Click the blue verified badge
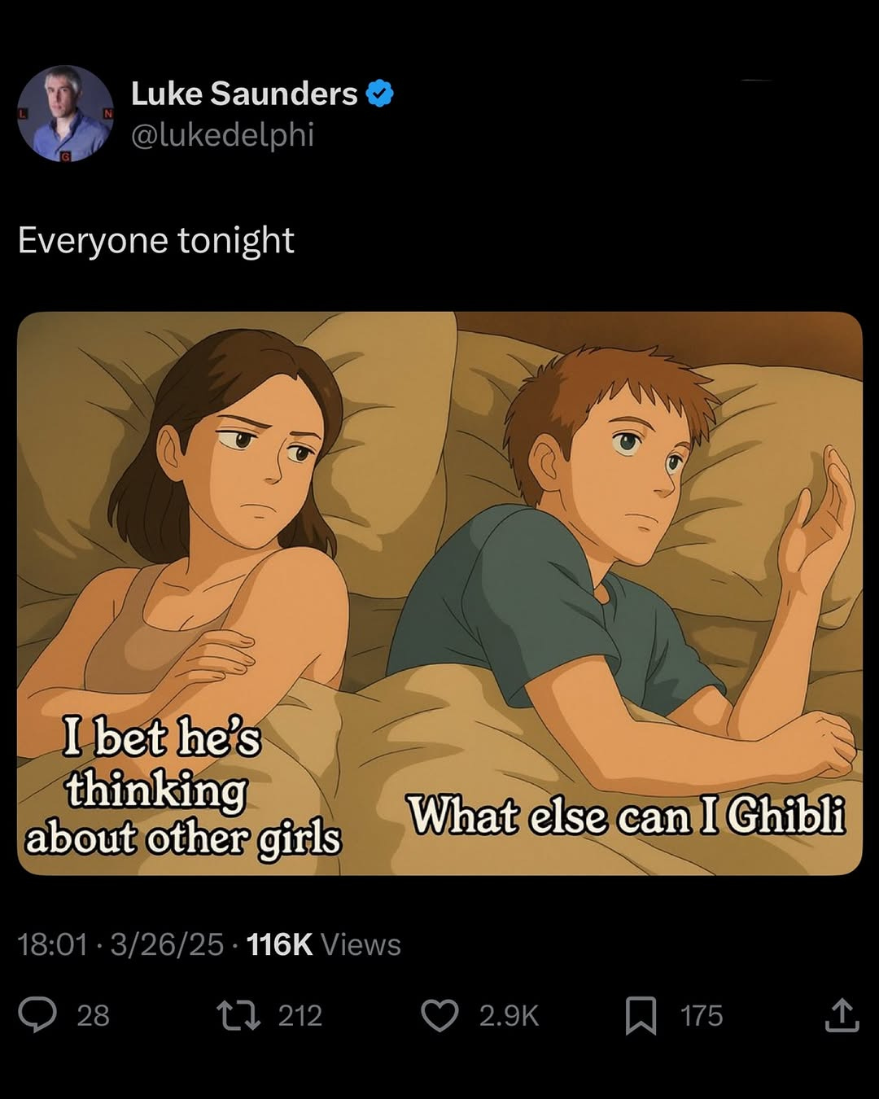The height and width of the screenshot is (1099, 879). [x=380, y=94]
